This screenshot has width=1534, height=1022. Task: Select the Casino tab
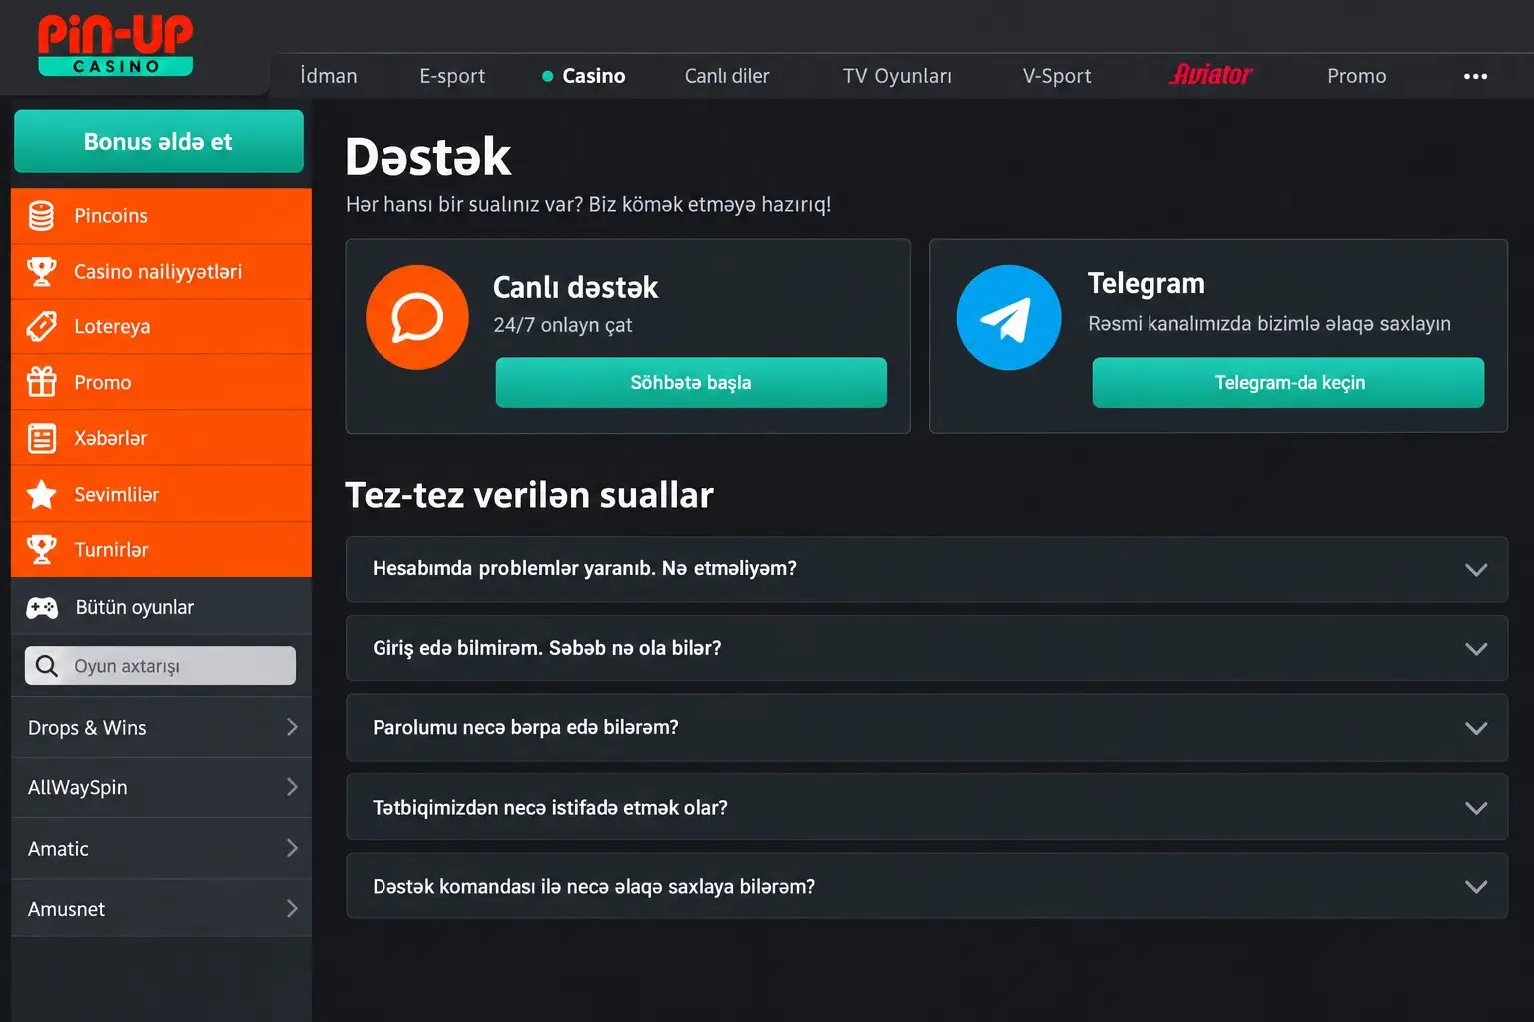pyautogui.click(x=583, y=76)
